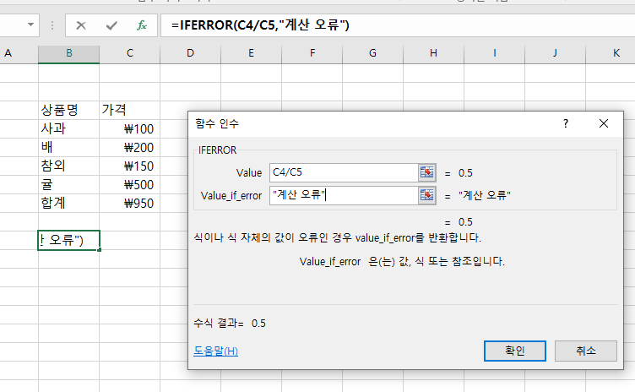Open the Name Box dropdown arrow
The height and width of the screenshot is (392, 635).
point(31,25)
